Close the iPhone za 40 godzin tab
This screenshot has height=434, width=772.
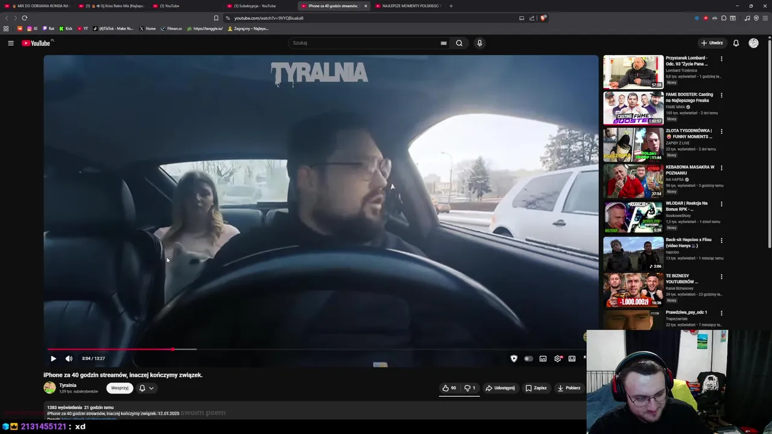click(365, 6)
